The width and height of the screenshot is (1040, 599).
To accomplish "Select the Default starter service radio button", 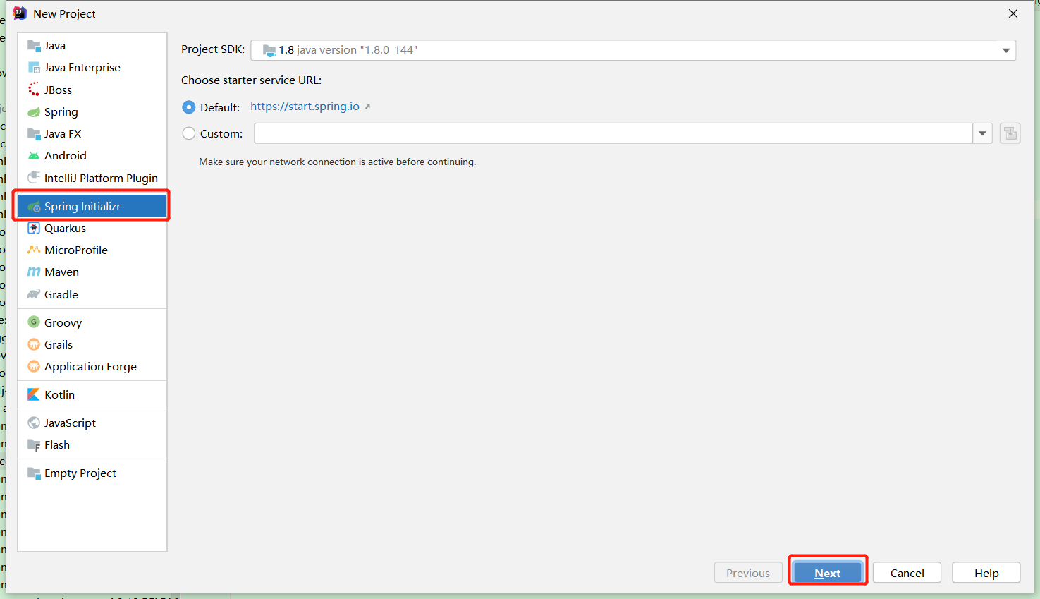I will 189,107.
